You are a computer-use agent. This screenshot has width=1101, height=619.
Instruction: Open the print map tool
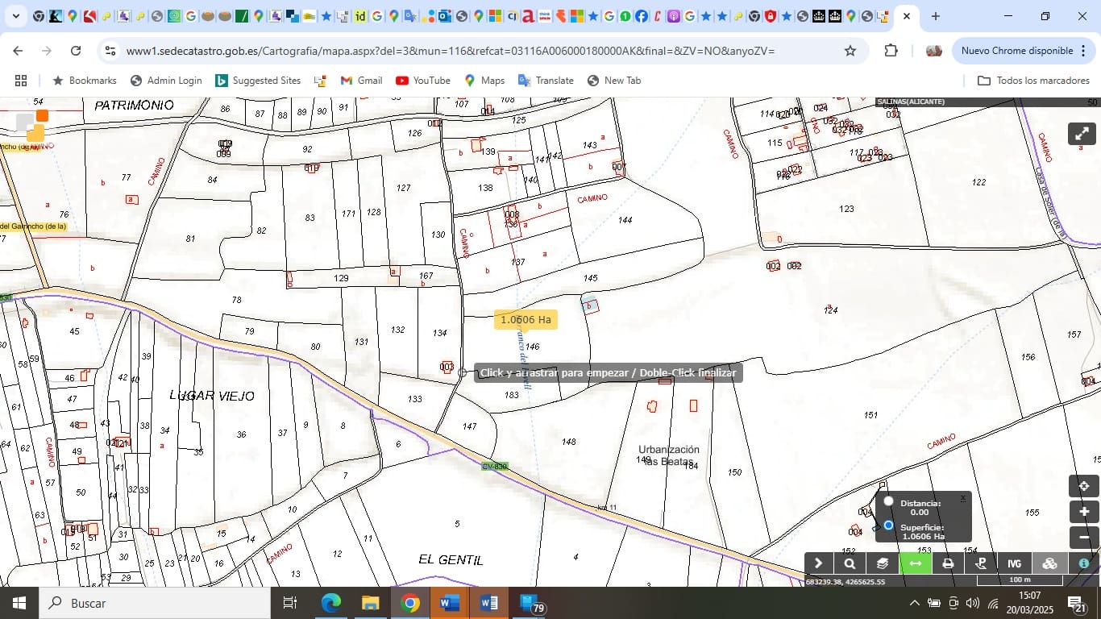947,563
